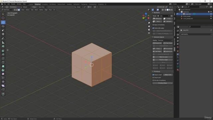This screenshot has height=120, width=213.
Task: Select the Annotate pencil tool
Action: pos(3,39)
